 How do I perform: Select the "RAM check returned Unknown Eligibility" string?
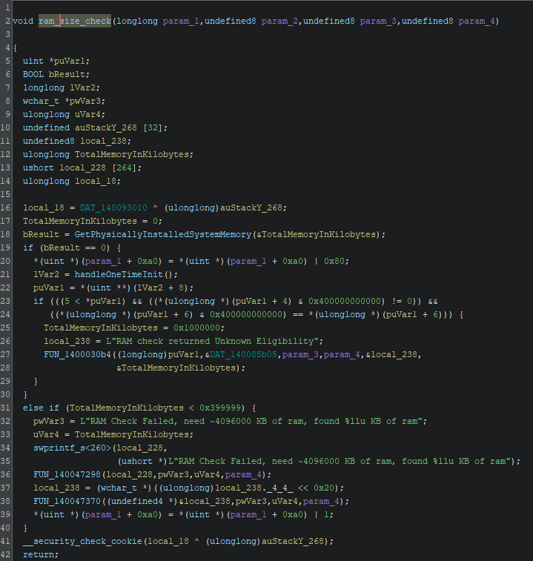(212, 342)
